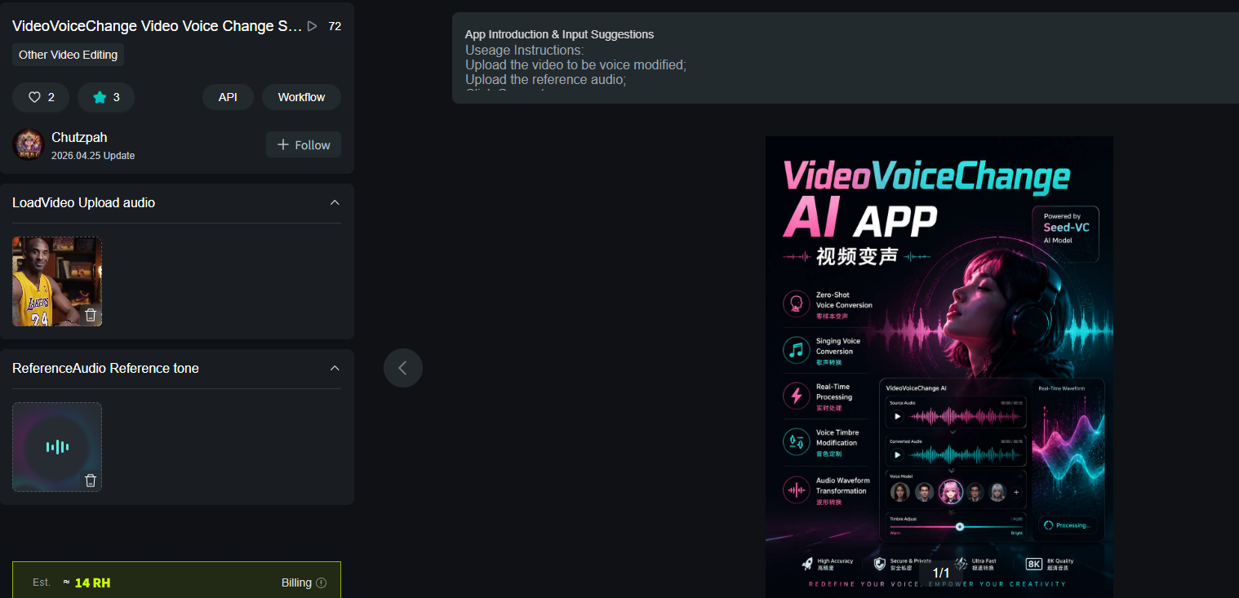
Task: Collapse the LoadVideo Upload audio section
Action: click(335, 202)
